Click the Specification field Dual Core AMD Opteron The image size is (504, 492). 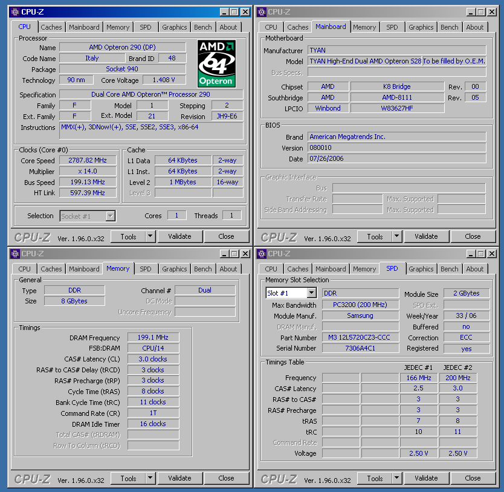coord(151,94)
